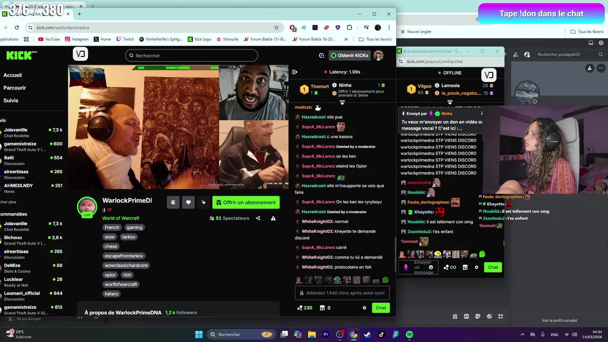The height and width of the screenshot is (342, 608).
Task: Mute notifications with the crossed-bell button
Action: (x=173, y=202)
